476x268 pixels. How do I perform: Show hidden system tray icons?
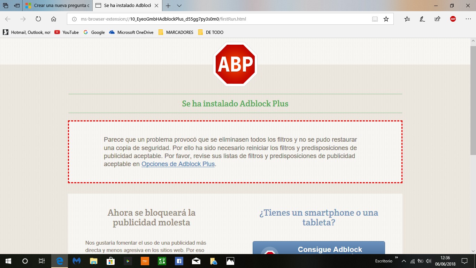(x=404, y=261)
